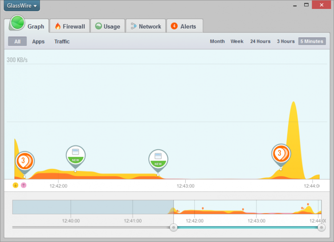Viewport: 334px width, 242px height.
Task: Click the NEW app marker before 12:43:00
Action: (158, 160)
